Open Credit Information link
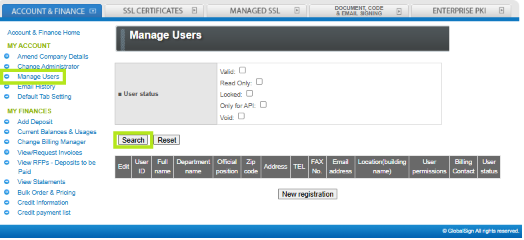 pyautogui.click(x=43, y=203)
